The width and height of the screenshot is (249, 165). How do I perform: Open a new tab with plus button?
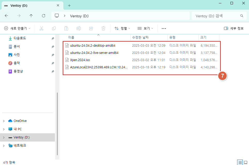click(69, 6)
